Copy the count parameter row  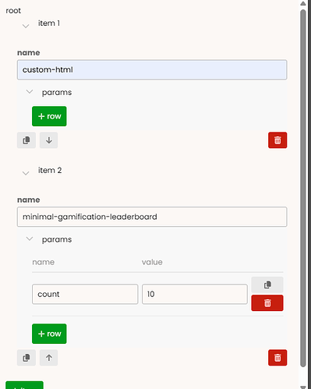click(267, 285)
